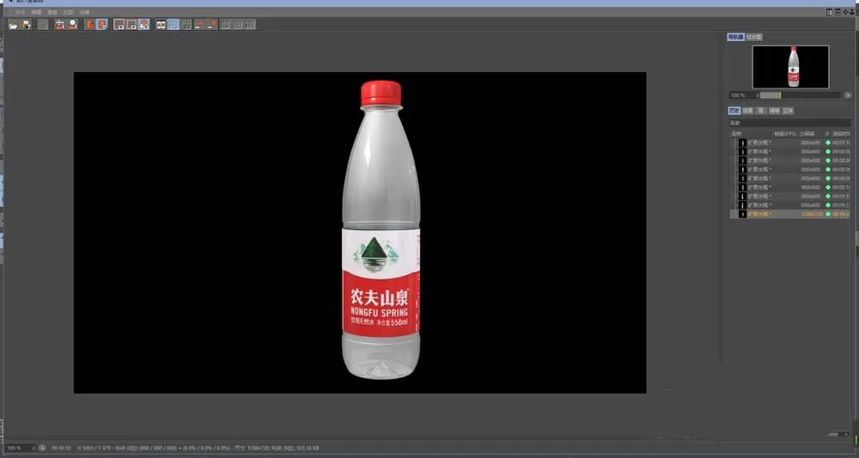Viewport: 859px width, 458px height.
Task: Click the Set as A icon
Action: pyautogui.click(x=199, y=24)
